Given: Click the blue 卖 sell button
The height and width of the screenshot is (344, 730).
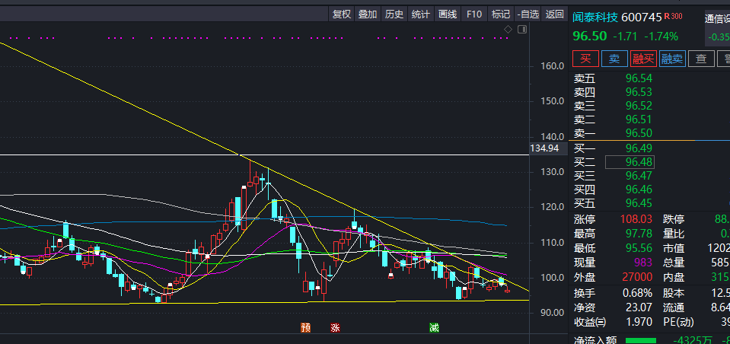Looking at the screenshot, I should click(x=614, y=59).
